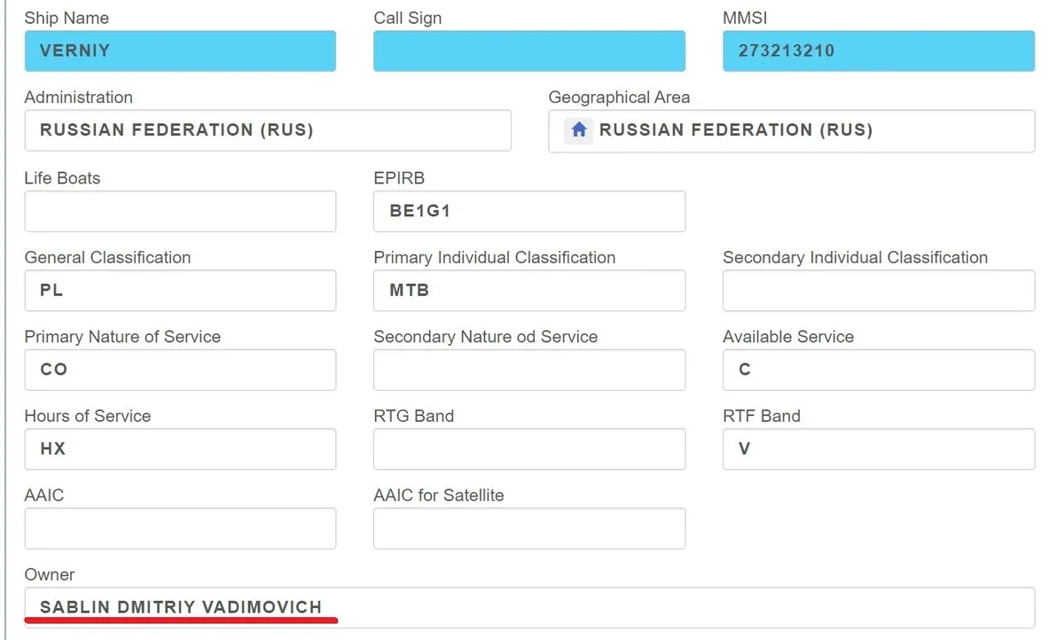Click the Available Service field
Image resolution: width=1064 pixels, height=640 pixels.
878,370
